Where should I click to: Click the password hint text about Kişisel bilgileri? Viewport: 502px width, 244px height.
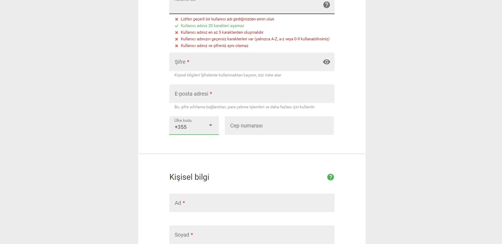(x=228, y=75)
